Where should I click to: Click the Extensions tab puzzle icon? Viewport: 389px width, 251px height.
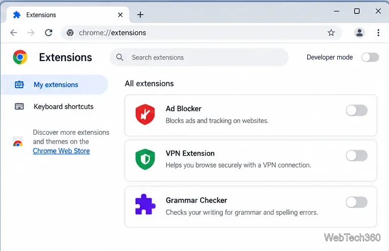click(x=16, y=15)
